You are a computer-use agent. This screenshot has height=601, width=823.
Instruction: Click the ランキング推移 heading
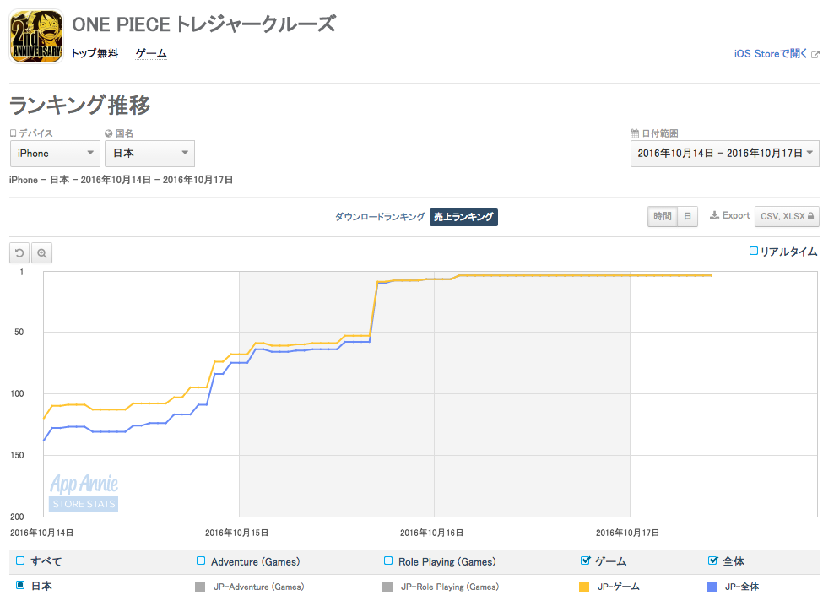point(80,105)
